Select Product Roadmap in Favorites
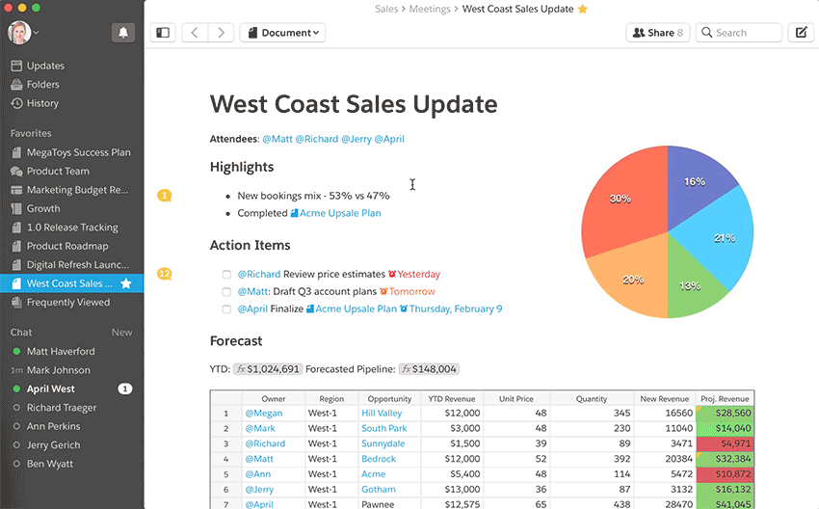The height and width of the screenshot is (509, 819). point(66,246)
